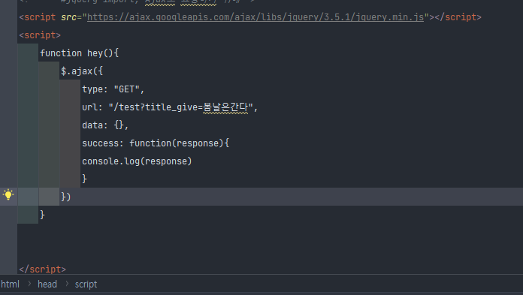Click the 'type: "GET",' line

click(113, 89)
